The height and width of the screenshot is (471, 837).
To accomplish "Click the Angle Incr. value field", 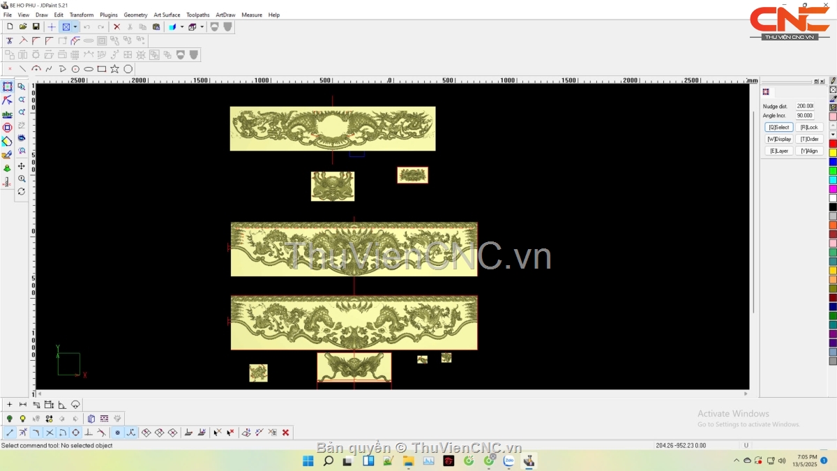I will point(805,115).
